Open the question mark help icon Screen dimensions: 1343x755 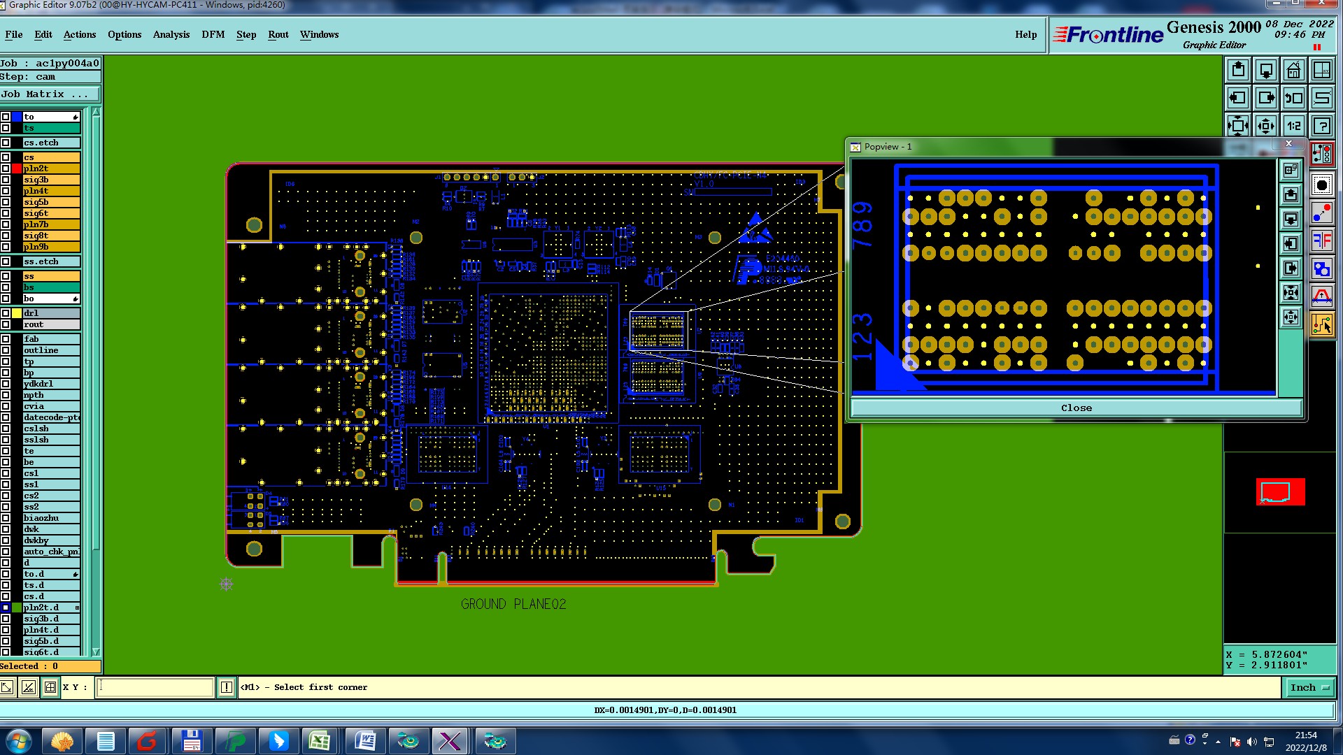tap(1321, 127)
